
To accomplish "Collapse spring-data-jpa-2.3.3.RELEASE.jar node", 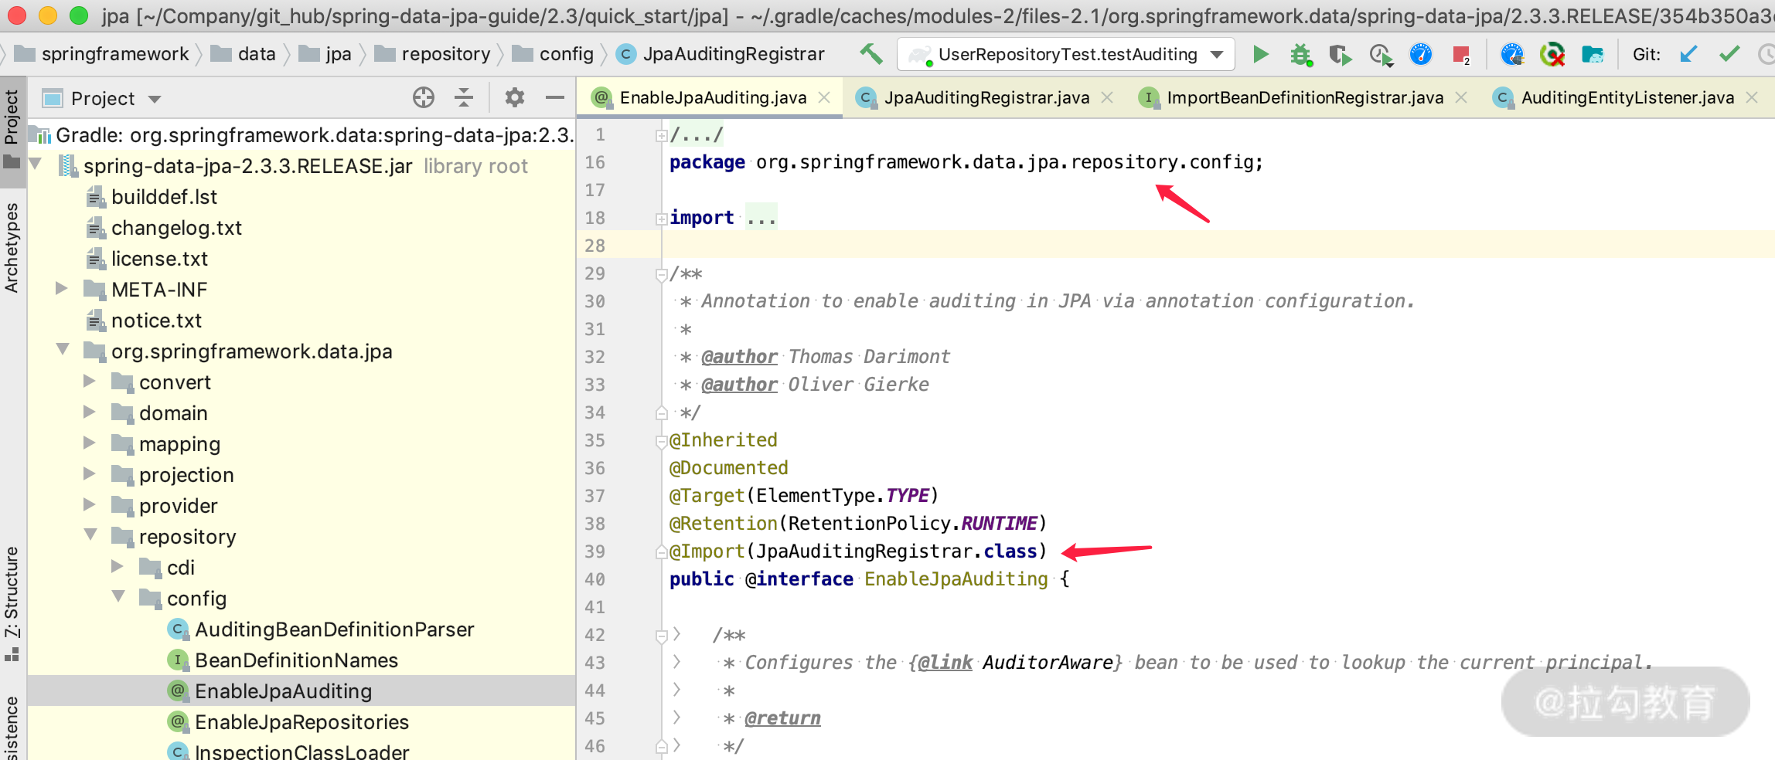I will (35, 165).
